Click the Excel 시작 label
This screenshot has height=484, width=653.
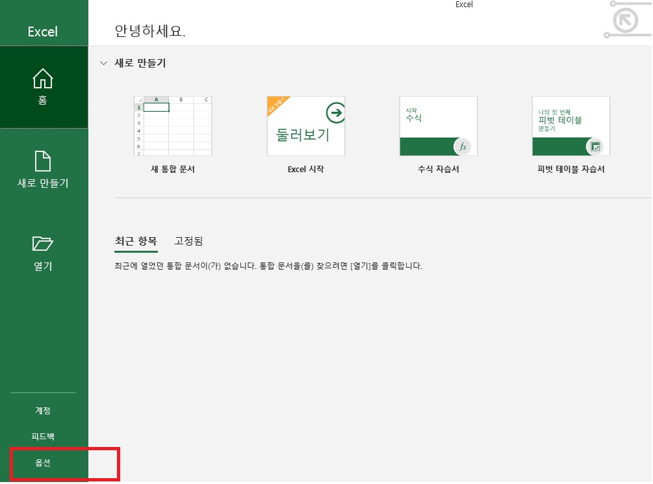tap(305, 169)
